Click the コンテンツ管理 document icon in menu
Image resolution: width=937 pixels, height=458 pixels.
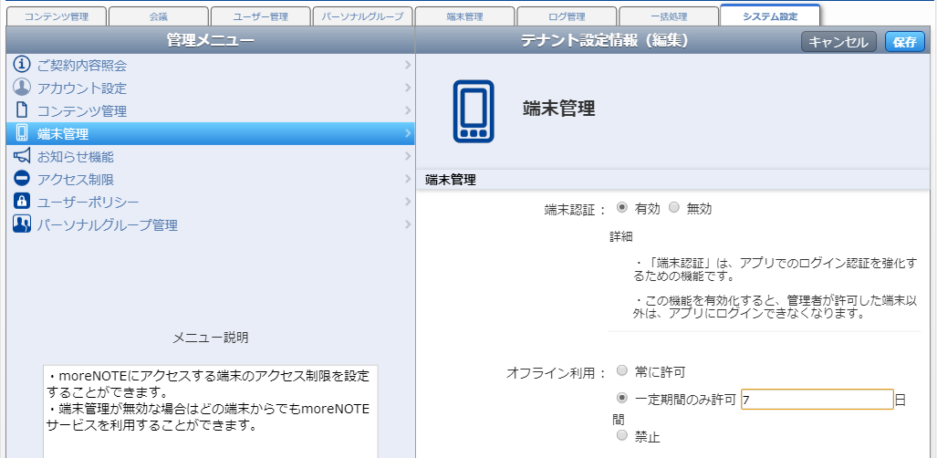coord(22,110)
